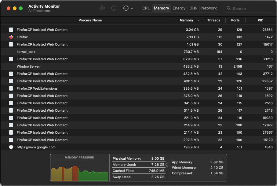The height and width of the screenshot is (186, 277).
Task: Click the Cached Files 745.9 MB value
Action: tap(157, 171)
